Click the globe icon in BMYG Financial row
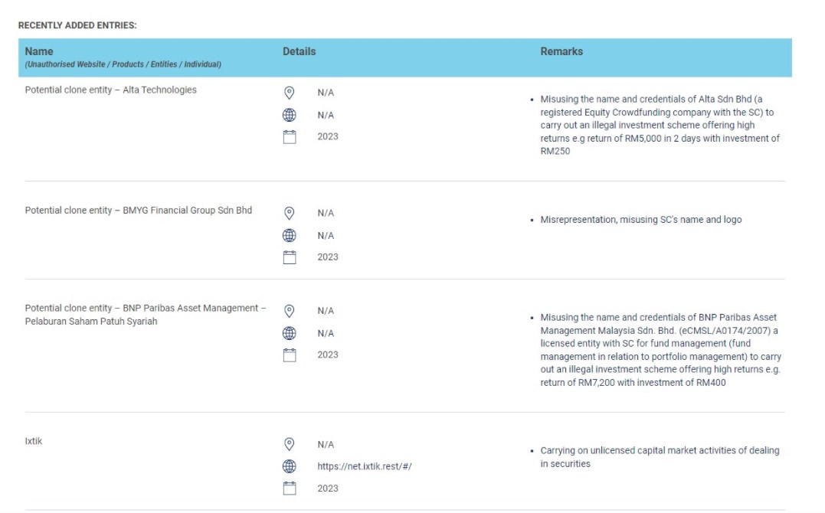The image size is (825, 513). click(290, 235)
